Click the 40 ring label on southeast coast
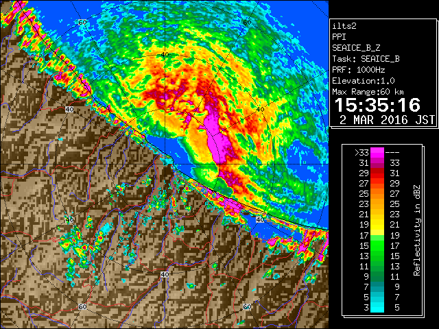Image resolution: width=439 pixels, height=329 pixels. point(260,219)
